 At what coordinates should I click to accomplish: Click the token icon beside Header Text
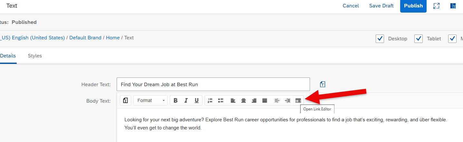[x=323, y=84]
